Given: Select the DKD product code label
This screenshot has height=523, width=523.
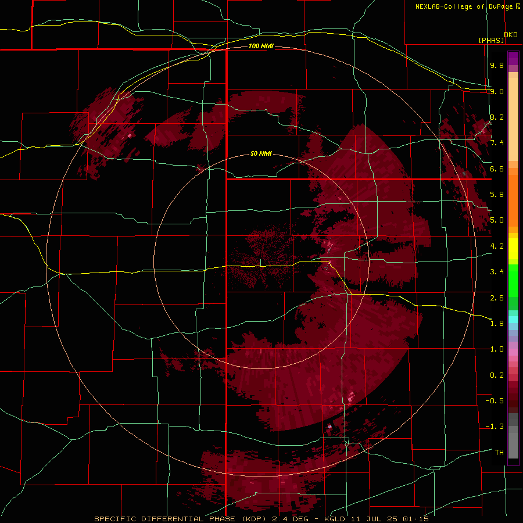Looking at the screenshot, I should (511, 34).
